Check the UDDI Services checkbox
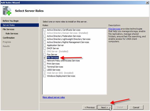Viewport: 150px width, 111px height. 45,70
